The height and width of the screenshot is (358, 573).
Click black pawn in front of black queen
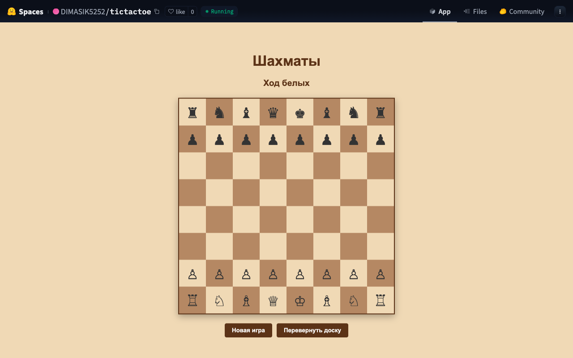click(x=273, y=139)
